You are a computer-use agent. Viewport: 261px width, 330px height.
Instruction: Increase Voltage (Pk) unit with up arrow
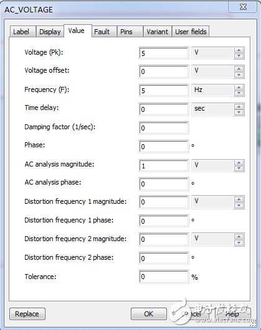[239, 50]
